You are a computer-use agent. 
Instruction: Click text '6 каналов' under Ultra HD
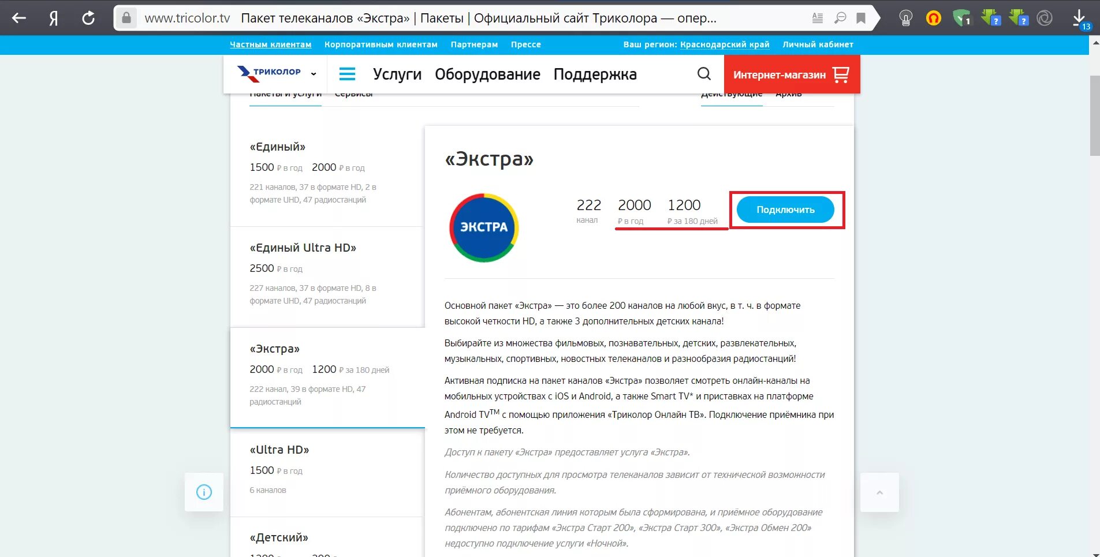(268, 490)
